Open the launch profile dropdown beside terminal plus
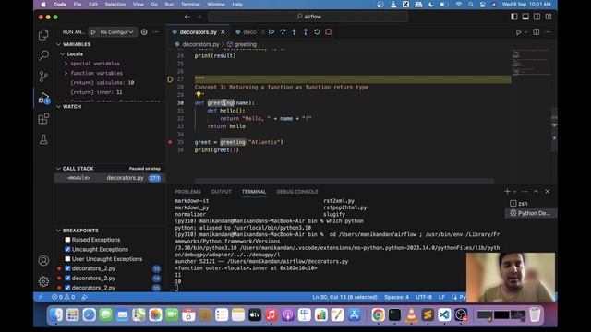The height and width of the screenshot is (332, 591). coord(515,192)
